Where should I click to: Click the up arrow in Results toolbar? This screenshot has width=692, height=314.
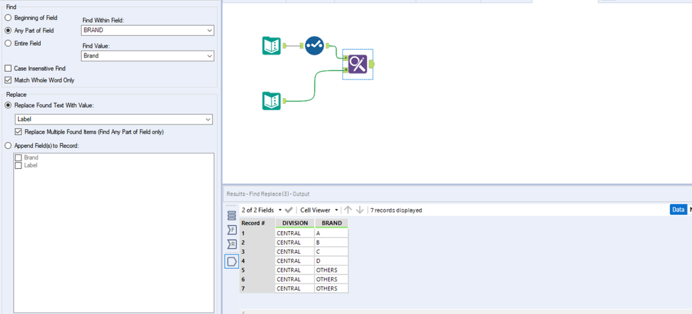pyautogui.click(x=348, y=210)
